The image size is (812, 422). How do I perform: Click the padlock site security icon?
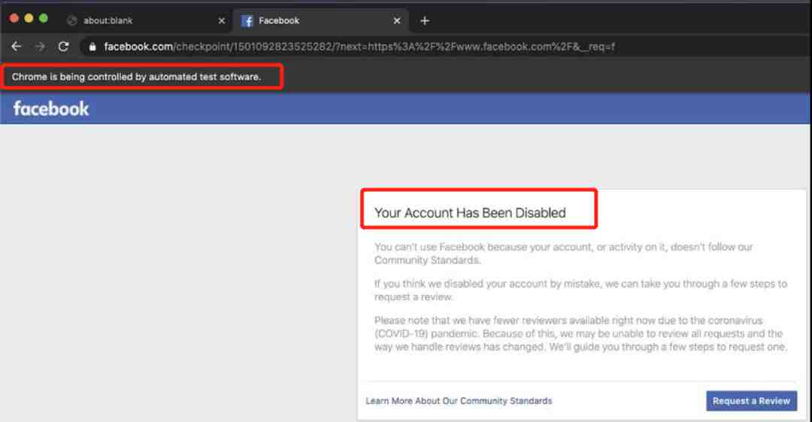[x=92, y=47]
